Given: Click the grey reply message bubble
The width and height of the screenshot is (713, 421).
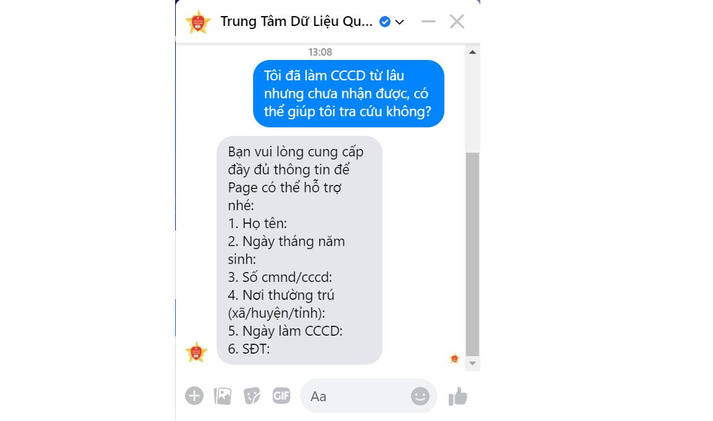Looking at the screenshot, I should (299, 250).
